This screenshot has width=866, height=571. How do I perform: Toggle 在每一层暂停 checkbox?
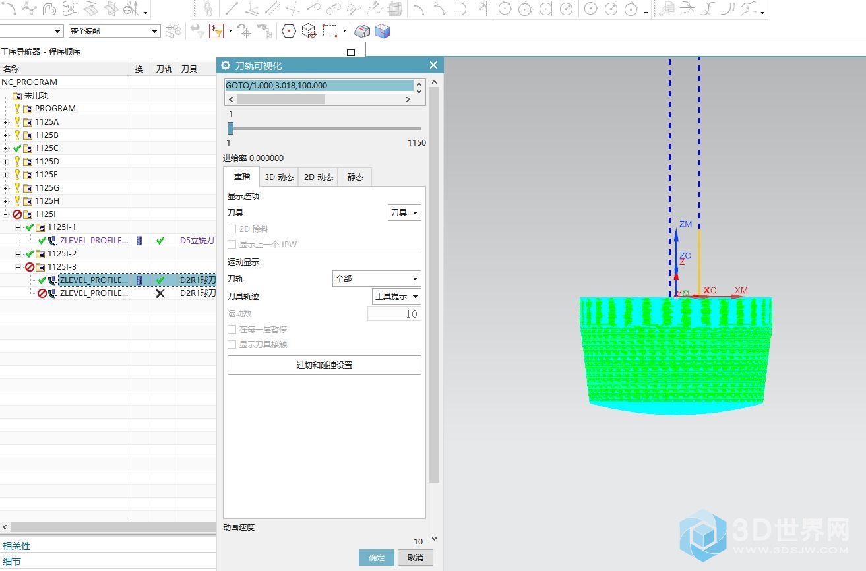pyautogui.click(x=232, y=329)
